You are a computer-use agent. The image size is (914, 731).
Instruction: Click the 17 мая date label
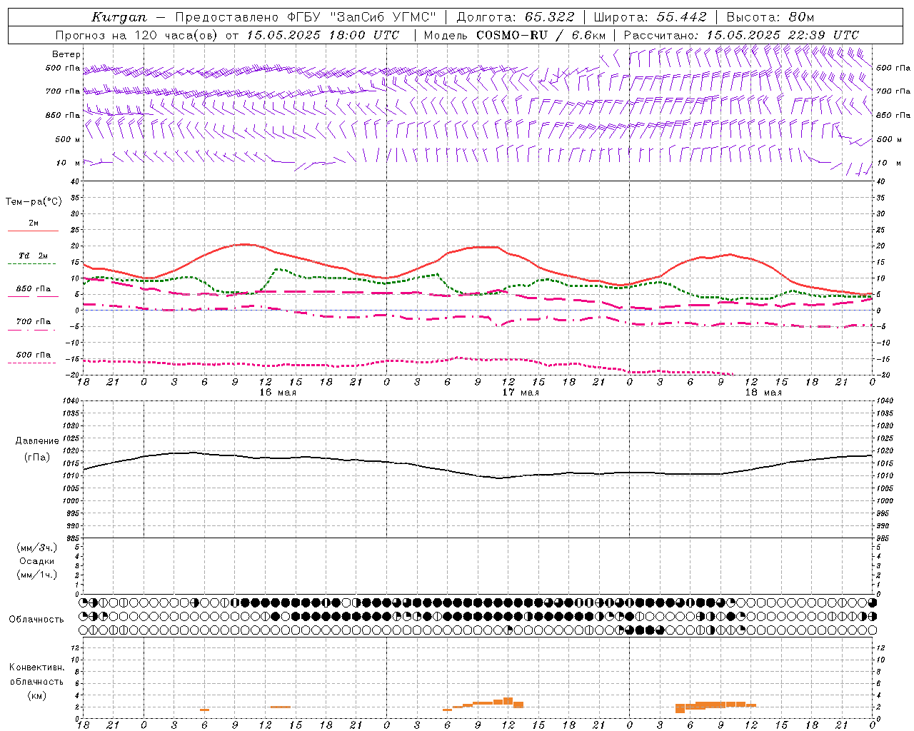click(x=521, y=393)
